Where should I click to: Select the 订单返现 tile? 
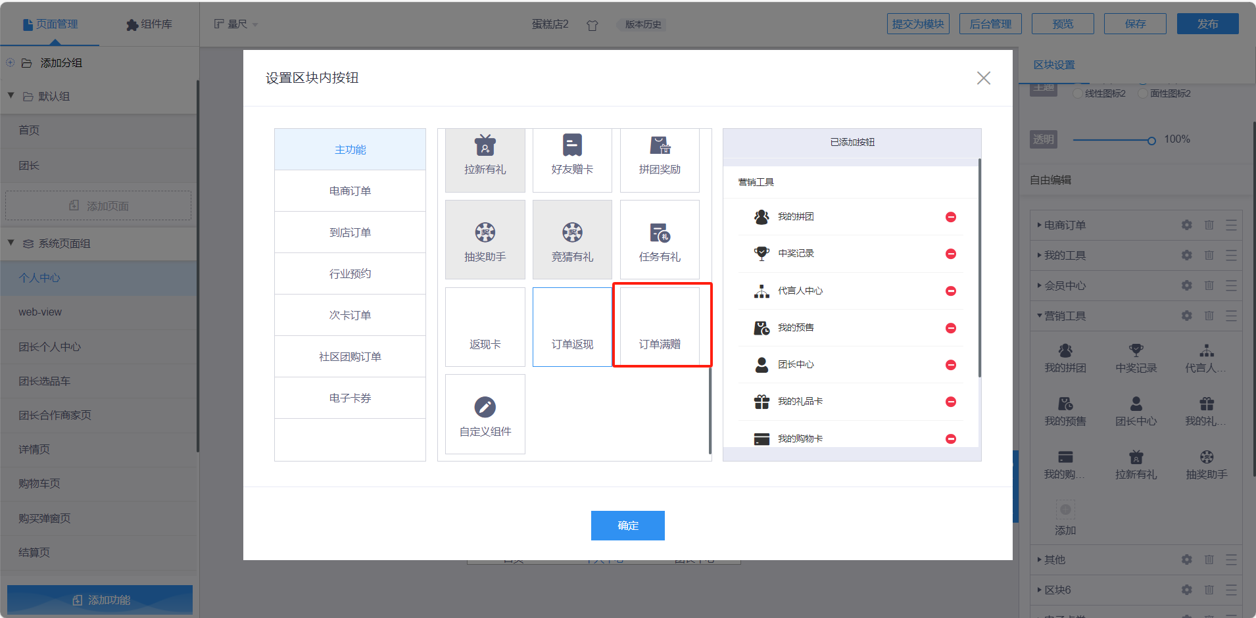click(x=572, y=327)
